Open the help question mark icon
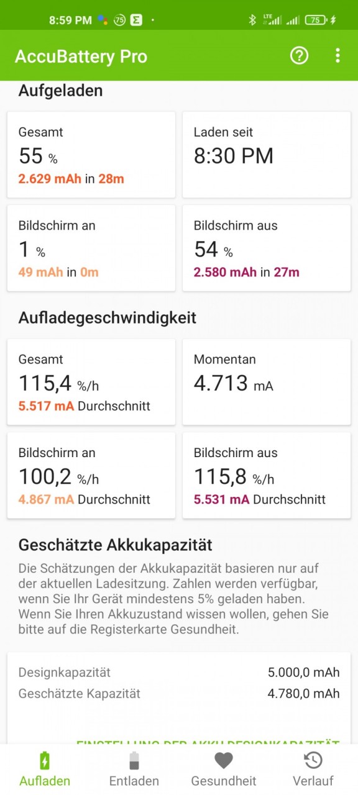 pyautogui.click(x=299, y=56)
